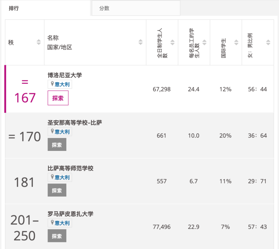
Task: Select the 557 student count cell
Action: tap(162, 181)
